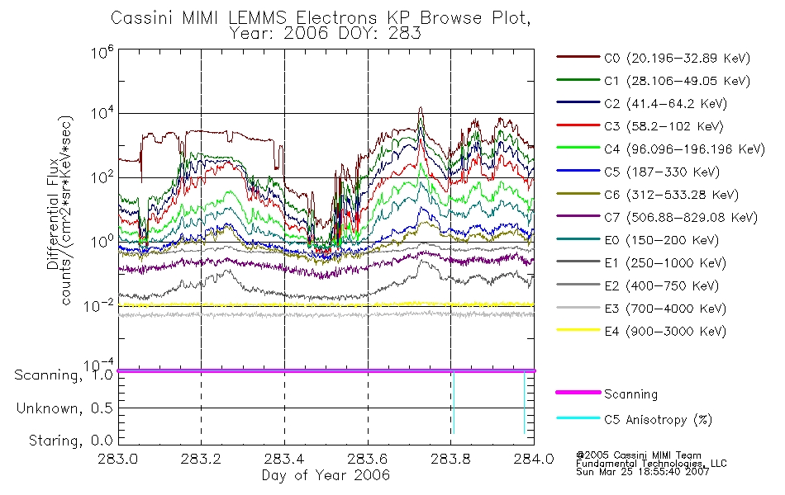
Task: Click the E0 (150-200 KeV) legend label
Action: (x=662, y=241)
